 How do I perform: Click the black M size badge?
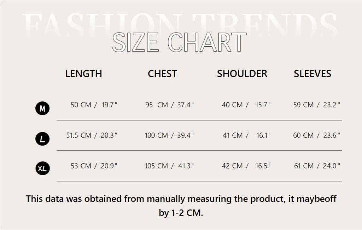[x=42, y=108]
